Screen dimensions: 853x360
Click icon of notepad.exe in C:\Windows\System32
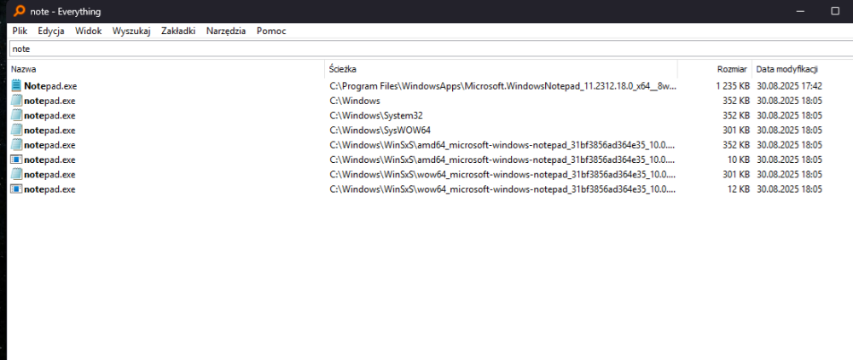tap(17, 115)
